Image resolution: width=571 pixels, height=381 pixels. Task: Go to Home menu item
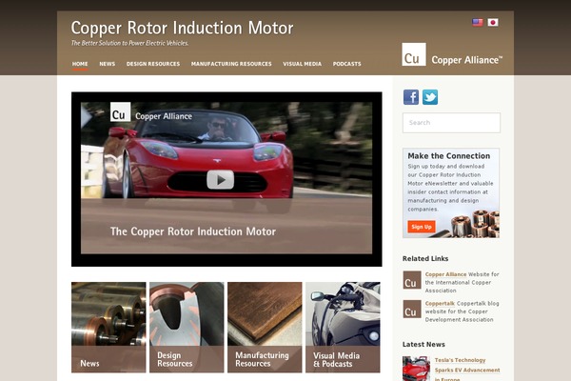(x=80, y=64)
